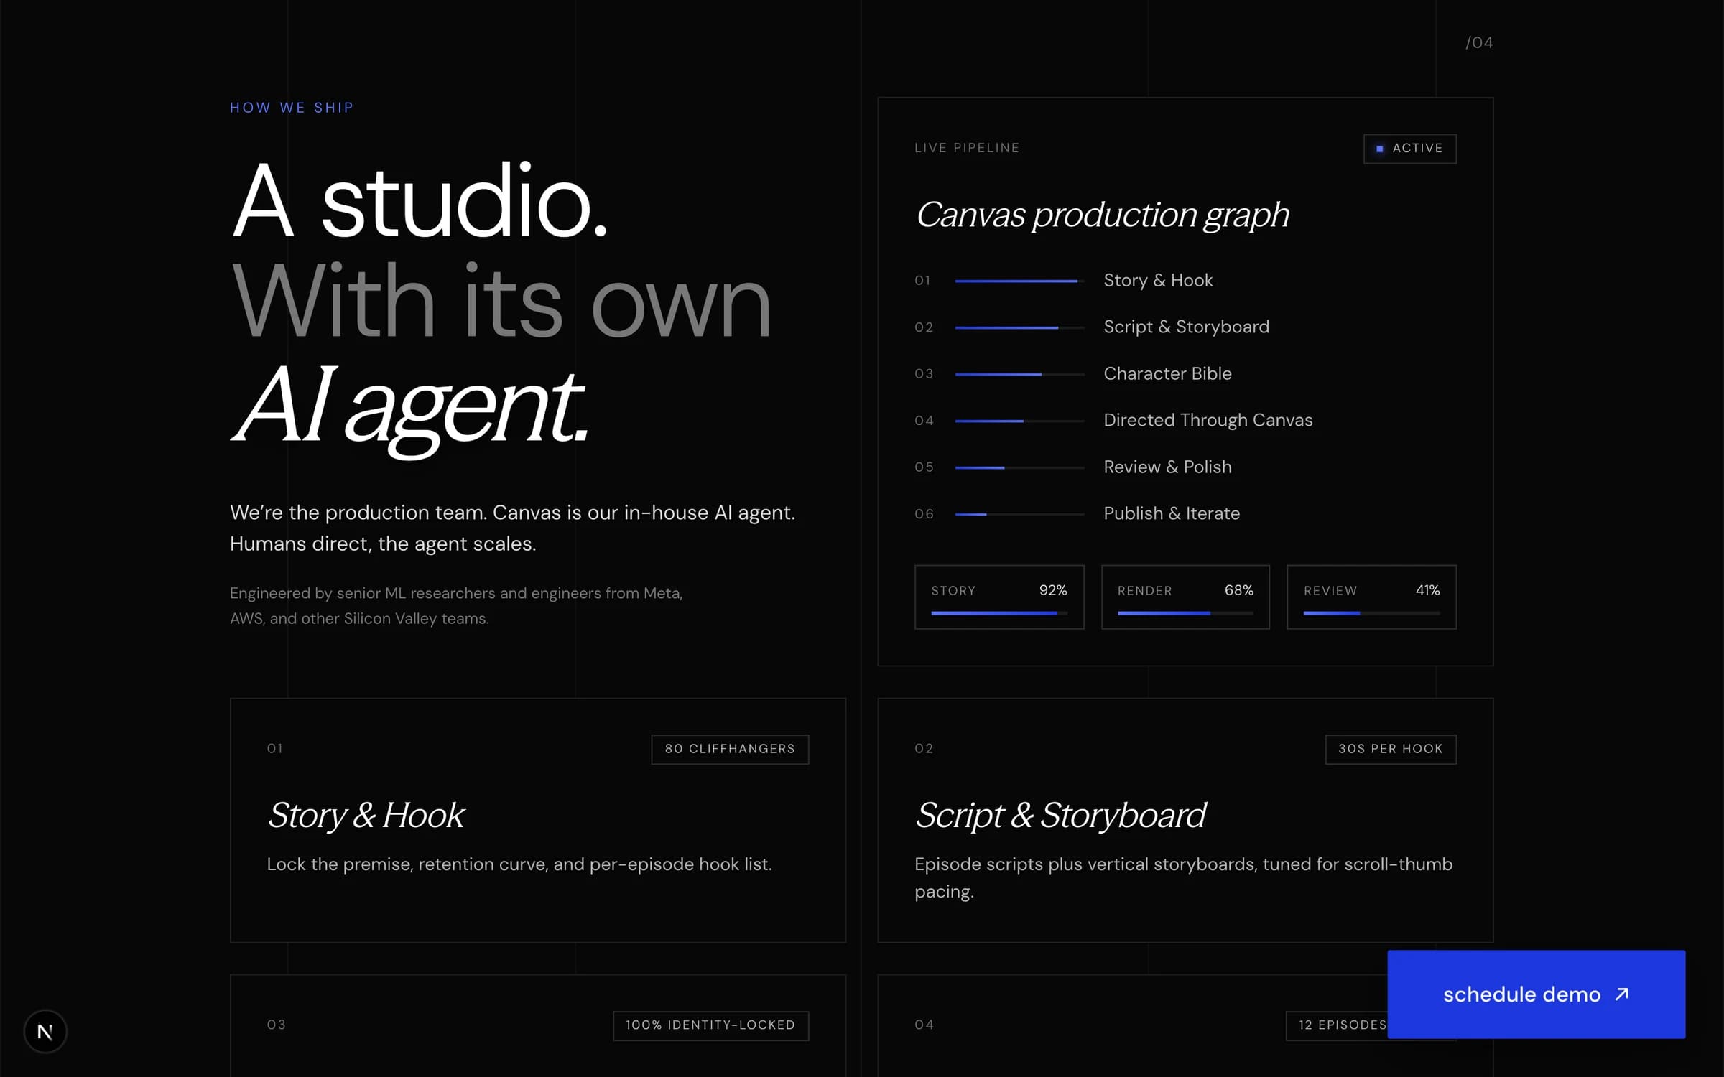
Task: Click the 100% IDENTITY-LOCKED tag
Action: click(710, 1025)
